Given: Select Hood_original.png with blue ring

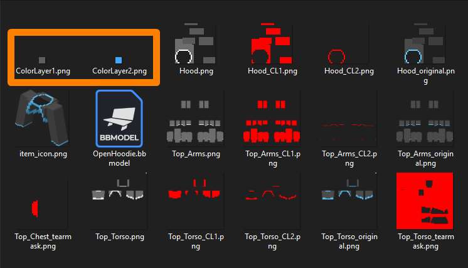Looking at the screenshot, I should (425, 43).
